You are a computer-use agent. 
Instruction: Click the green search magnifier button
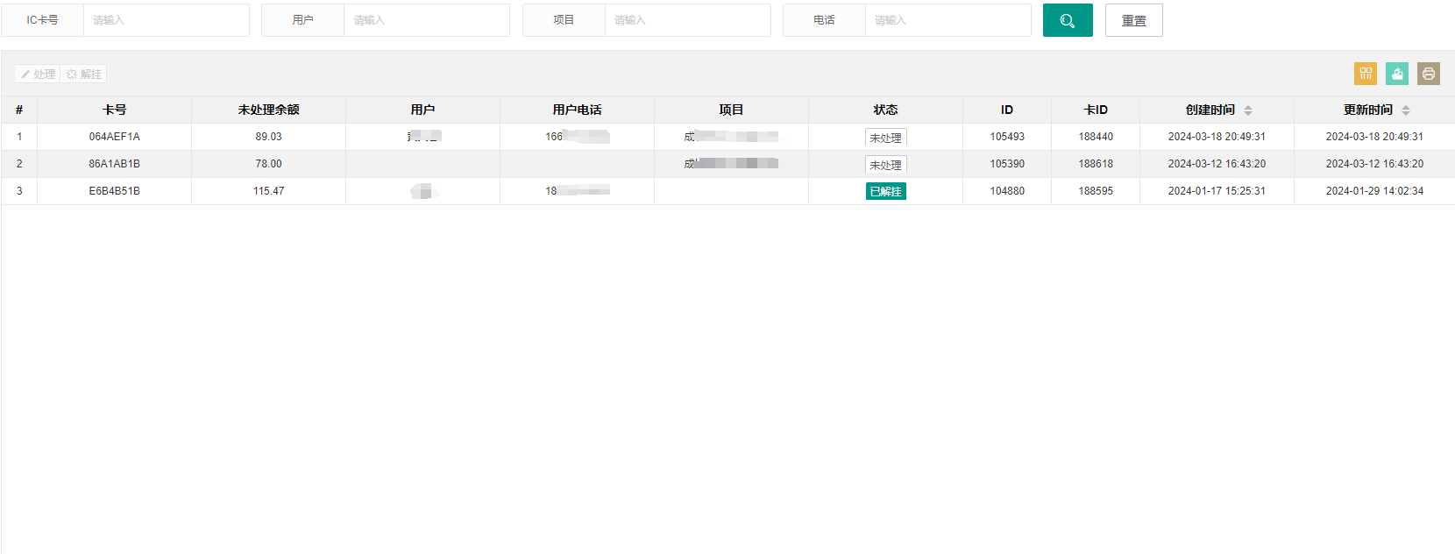tap(1068, 20)
